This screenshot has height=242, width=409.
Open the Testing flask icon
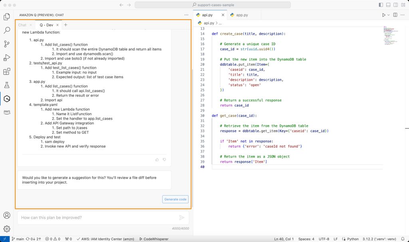(7, 85)
